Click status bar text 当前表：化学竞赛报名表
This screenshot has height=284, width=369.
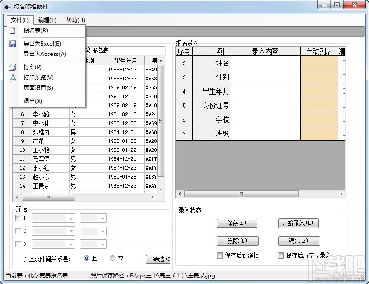click(x=37, y=276)
